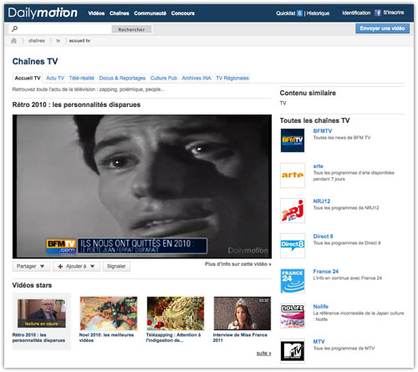Click the main video player
This screenshot has height=372, width=418.
[142, 186]
